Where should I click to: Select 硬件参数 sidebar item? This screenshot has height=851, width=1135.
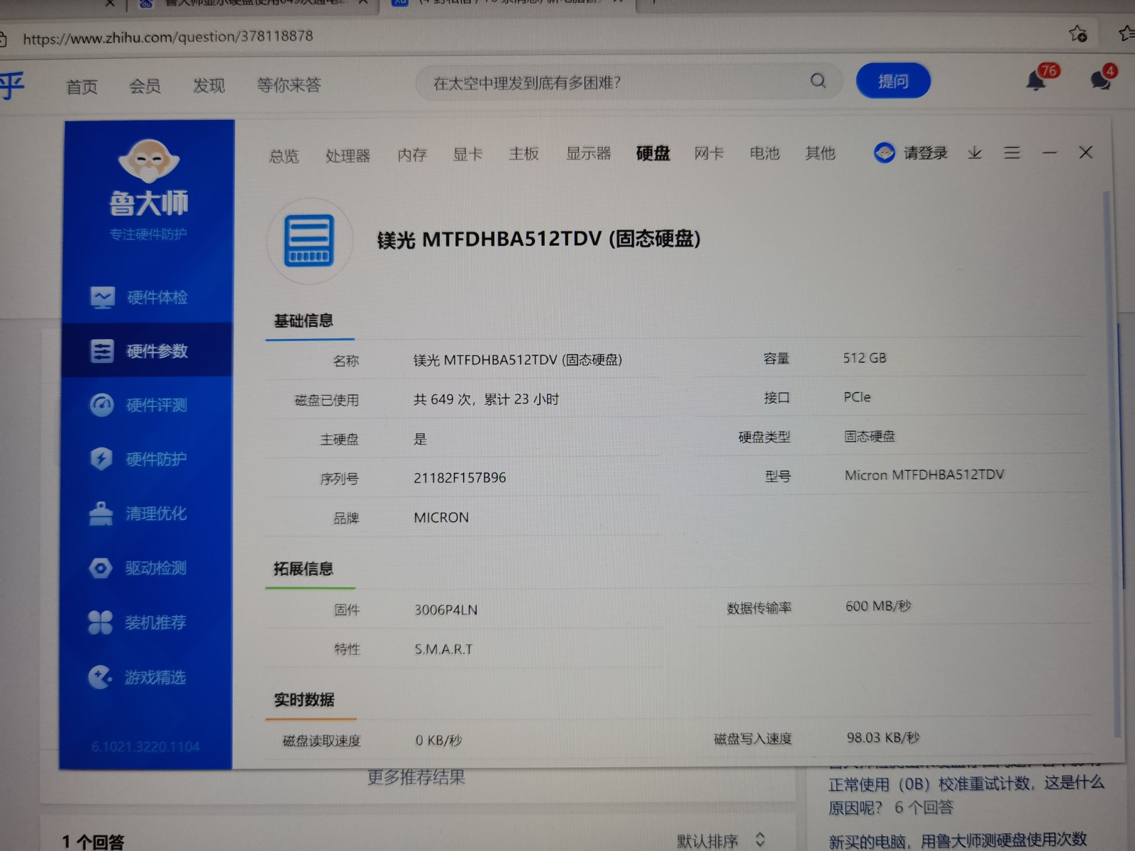148,351
